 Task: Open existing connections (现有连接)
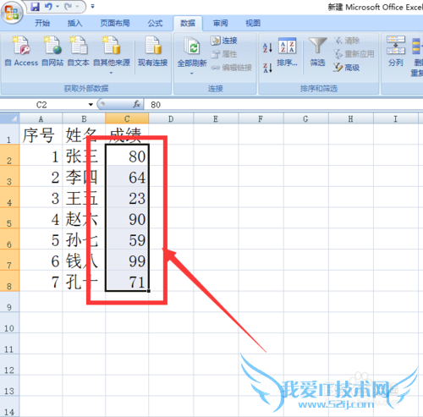(x=153, y=51)
